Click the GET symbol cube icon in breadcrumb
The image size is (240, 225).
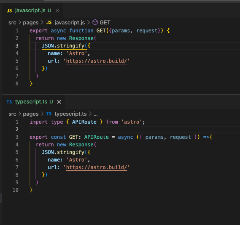tap(95, 22)
